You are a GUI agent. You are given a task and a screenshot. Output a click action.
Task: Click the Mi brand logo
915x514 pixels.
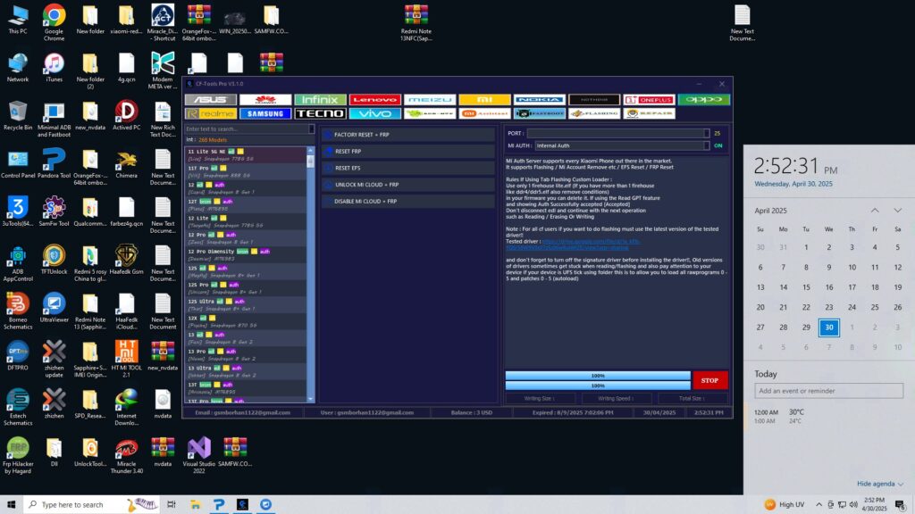pos(485,100)
